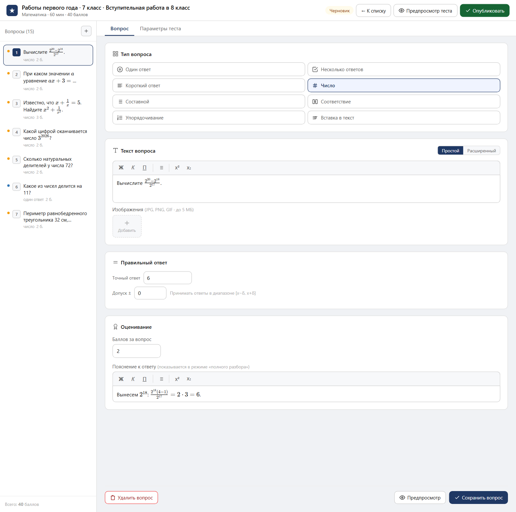Publish test with Опубликовать button
This screenshot has height=512, width=516.
(x=485, y=11)
